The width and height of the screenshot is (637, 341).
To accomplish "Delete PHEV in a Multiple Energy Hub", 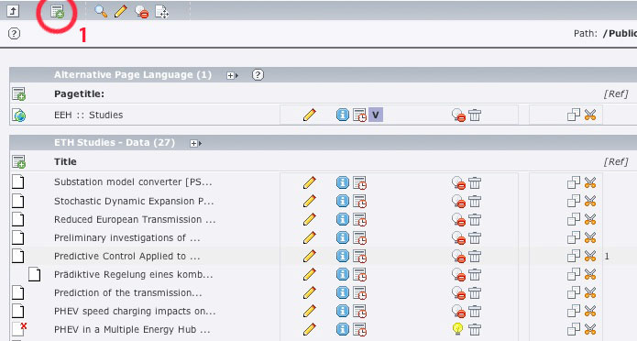I will [475, 330].
